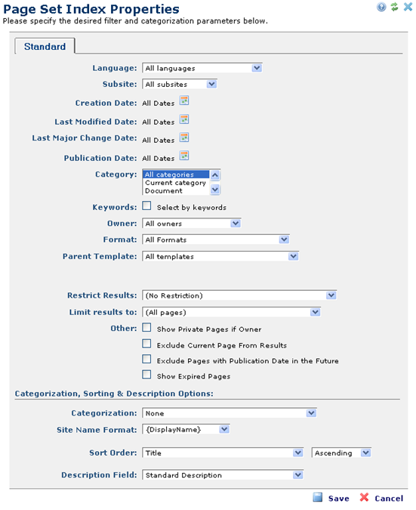This screenshot has width=416, height=510.
Task: Toggle Show Expired Pages checkbox
Action: [x=147, y=375]
